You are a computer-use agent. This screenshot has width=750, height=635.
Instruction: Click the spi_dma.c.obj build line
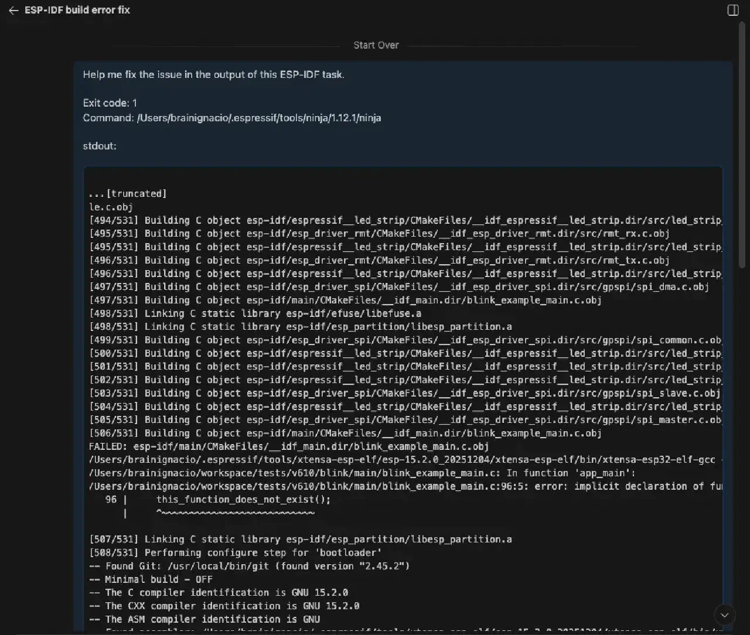point(399,287)
